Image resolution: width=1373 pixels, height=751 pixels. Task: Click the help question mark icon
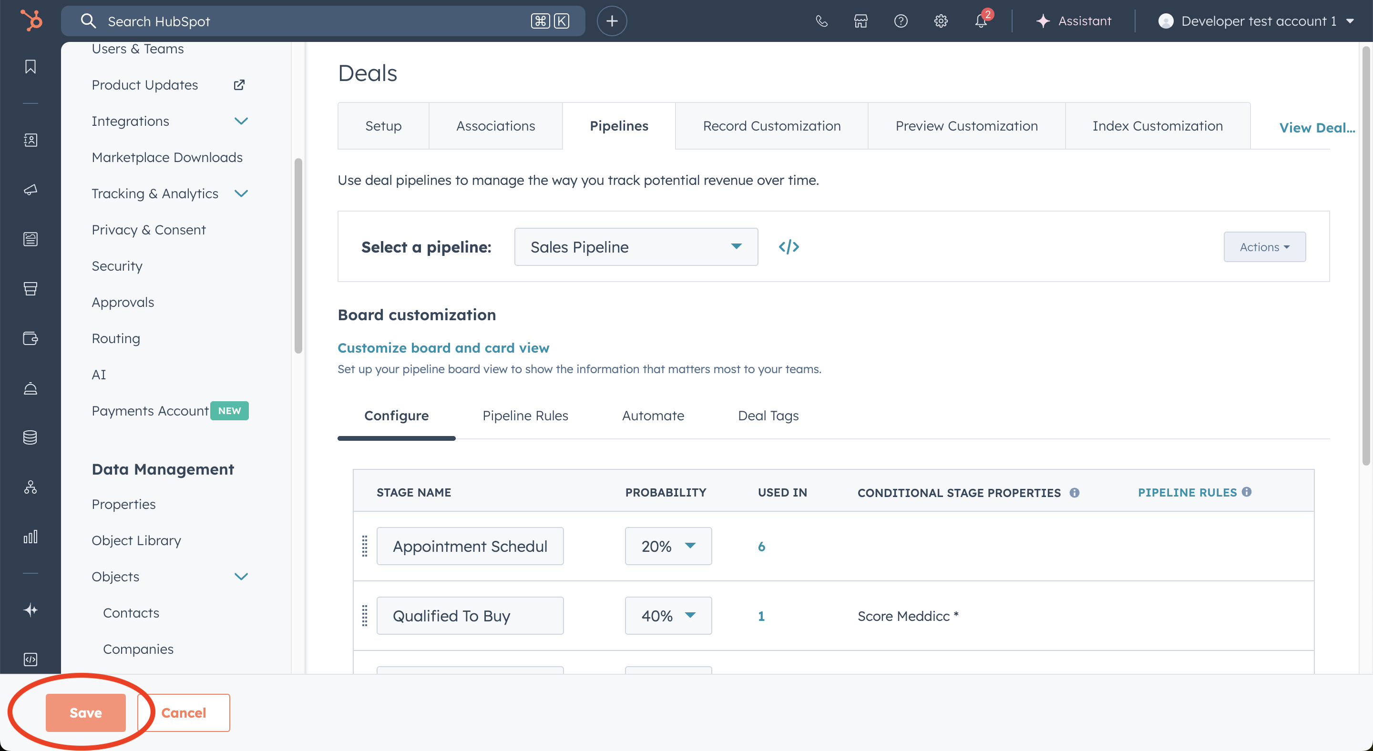coord(901,21)
